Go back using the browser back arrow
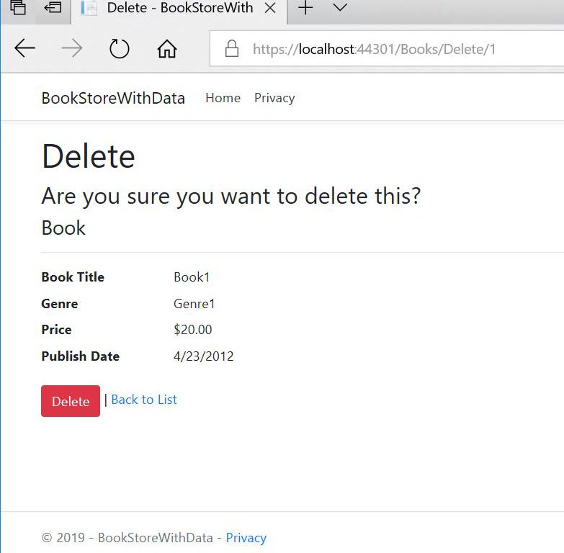The height and width of the screenshot is (553, 564). point(24,48)
